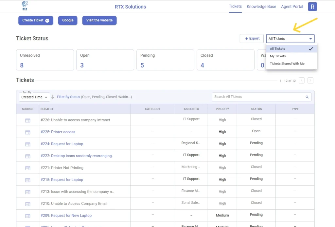
Task: Click source icon for ticket #225
Action: point(27,132)
